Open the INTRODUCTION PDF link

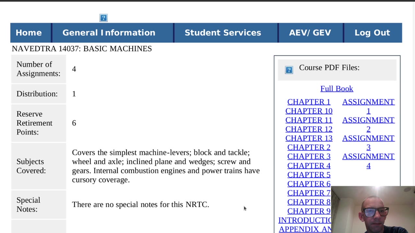[x=305, y=220]
